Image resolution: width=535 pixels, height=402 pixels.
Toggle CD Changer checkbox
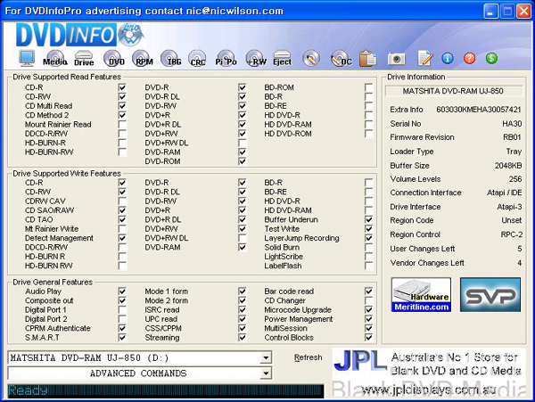368,300
